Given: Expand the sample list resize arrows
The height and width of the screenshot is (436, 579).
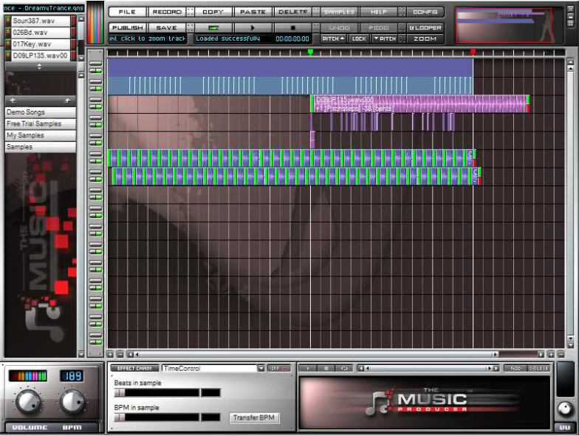Looking at the screenshot, I should (40, 67).
